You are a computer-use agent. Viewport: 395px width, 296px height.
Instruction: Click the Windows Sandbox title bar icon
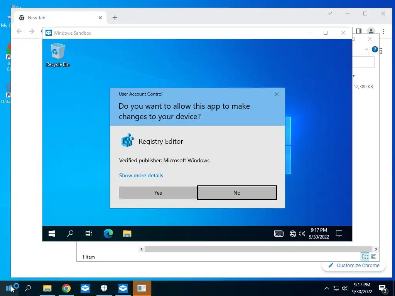point(49,33)
